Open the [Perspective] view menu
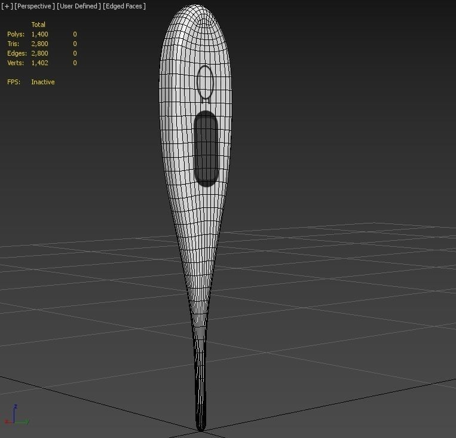This screenshot has width=456, height=438. 34,6
